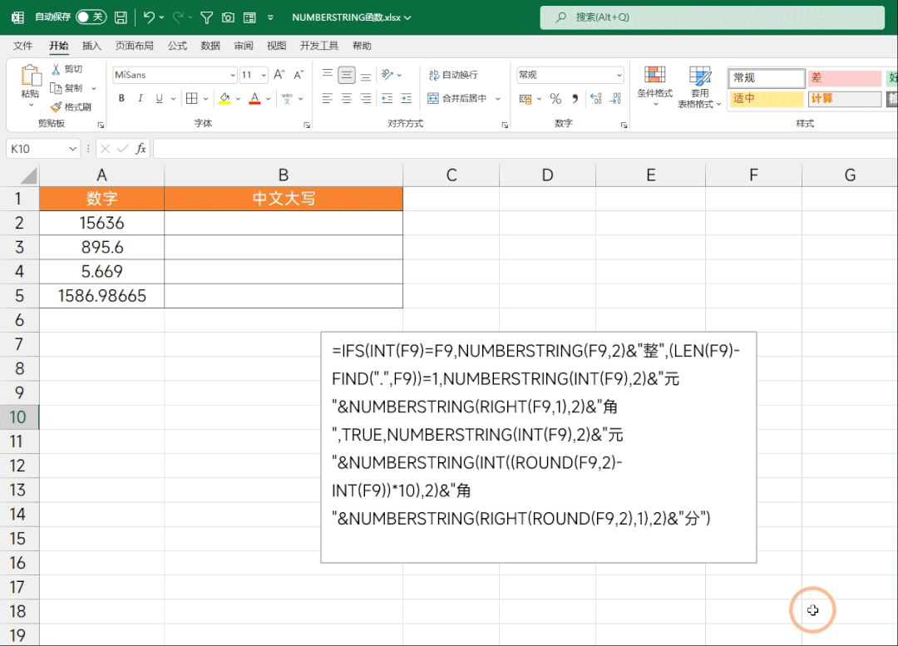Click the Conditional Formatting (条件格式) icon
The image size is (898, 646).
click(654, 76)
